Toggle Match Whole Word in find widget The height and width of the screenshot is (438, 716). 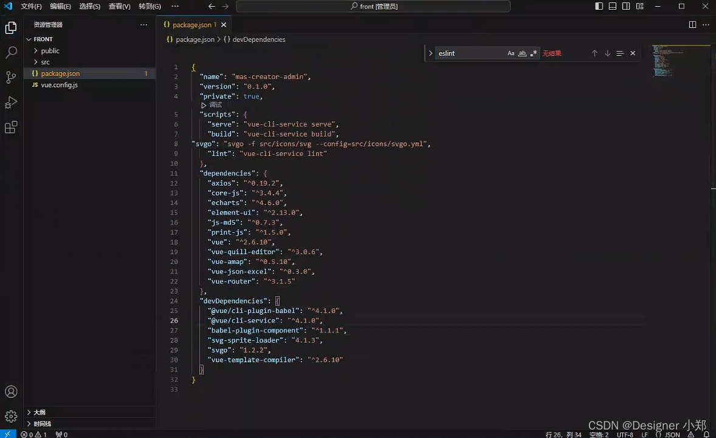coord(522,53)
